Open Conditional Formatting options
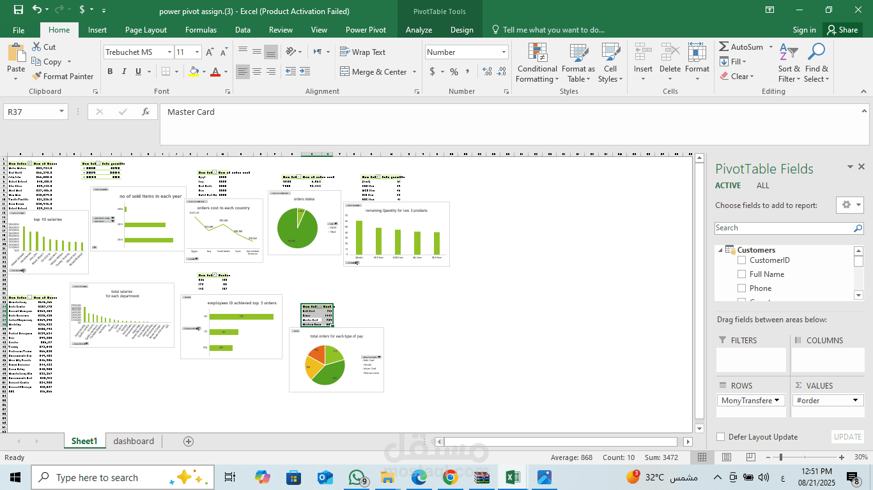The width and height of the screenshot is (873, 490). pyautogui.click(x=537, y=64)
